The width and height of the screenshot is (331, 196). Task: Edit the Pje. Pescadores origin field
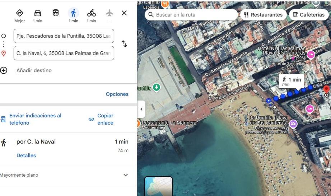[64, 36]
